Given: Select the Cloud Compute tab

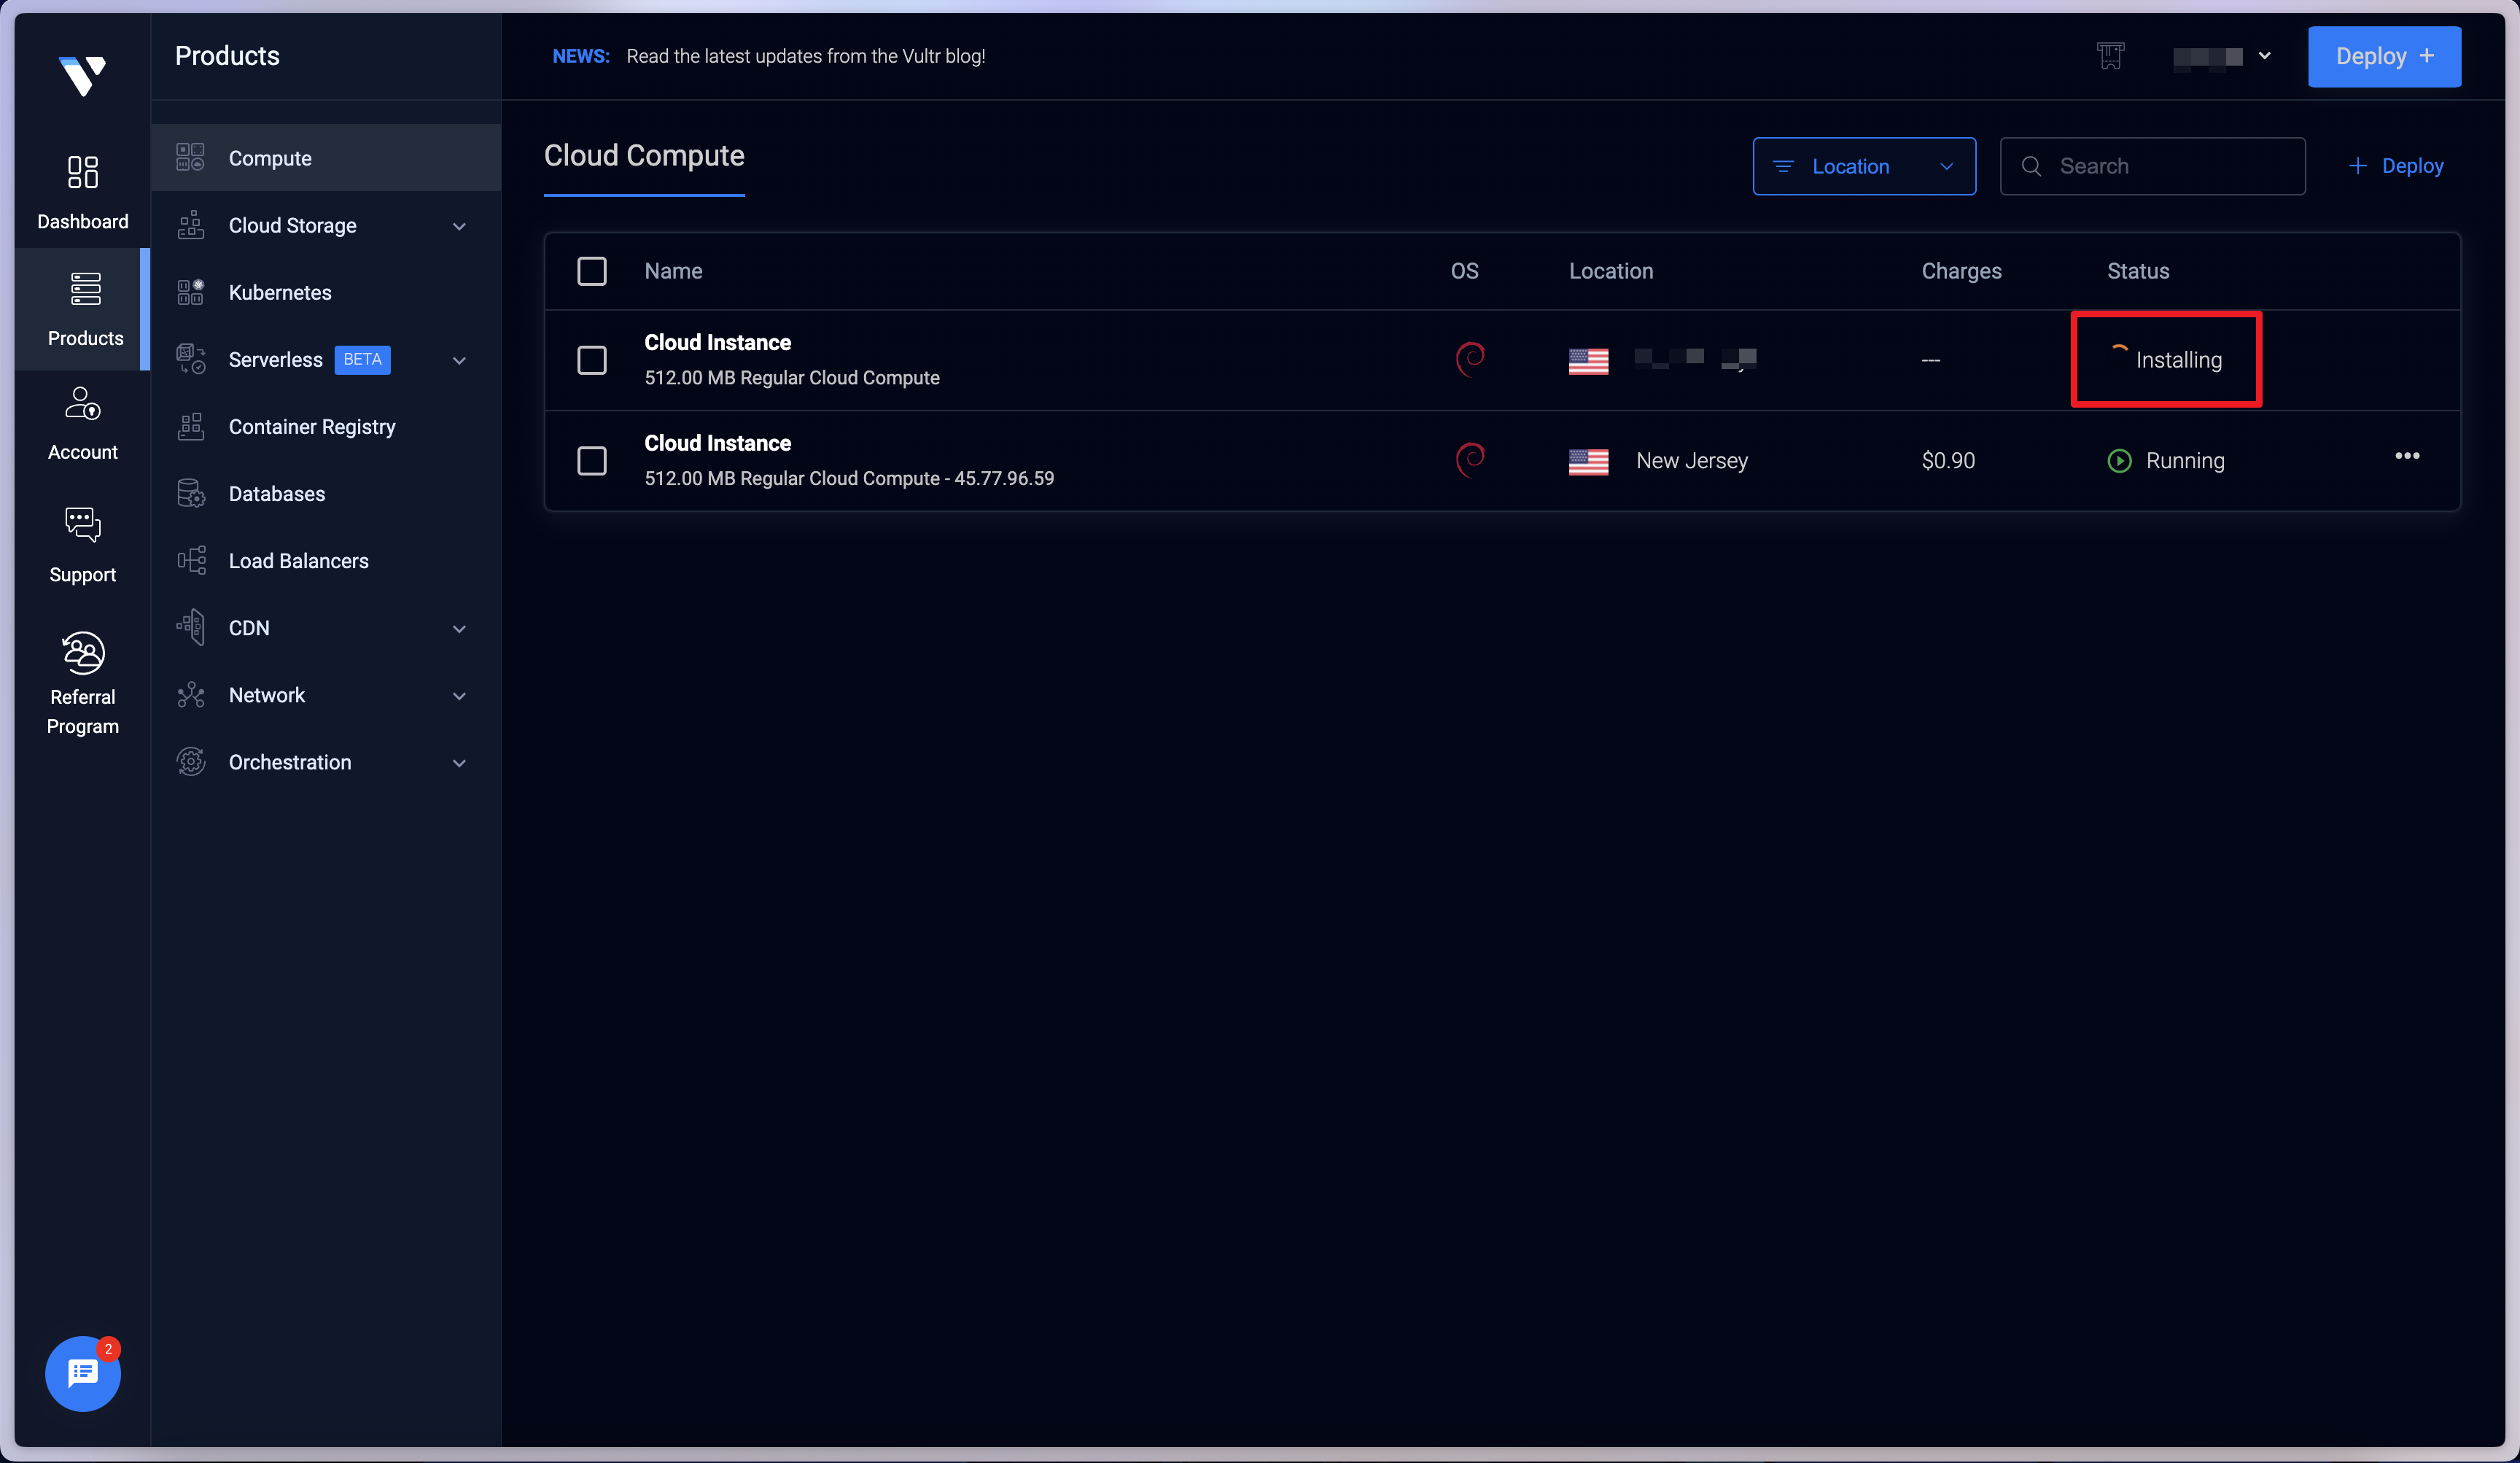Looking at the screenshot, I should (x=644, y=156).
